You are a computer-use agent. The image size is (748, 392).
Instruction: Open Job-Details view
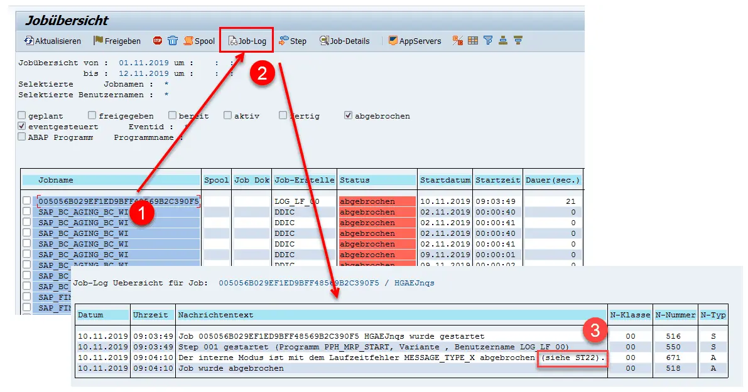pos(344,41)
